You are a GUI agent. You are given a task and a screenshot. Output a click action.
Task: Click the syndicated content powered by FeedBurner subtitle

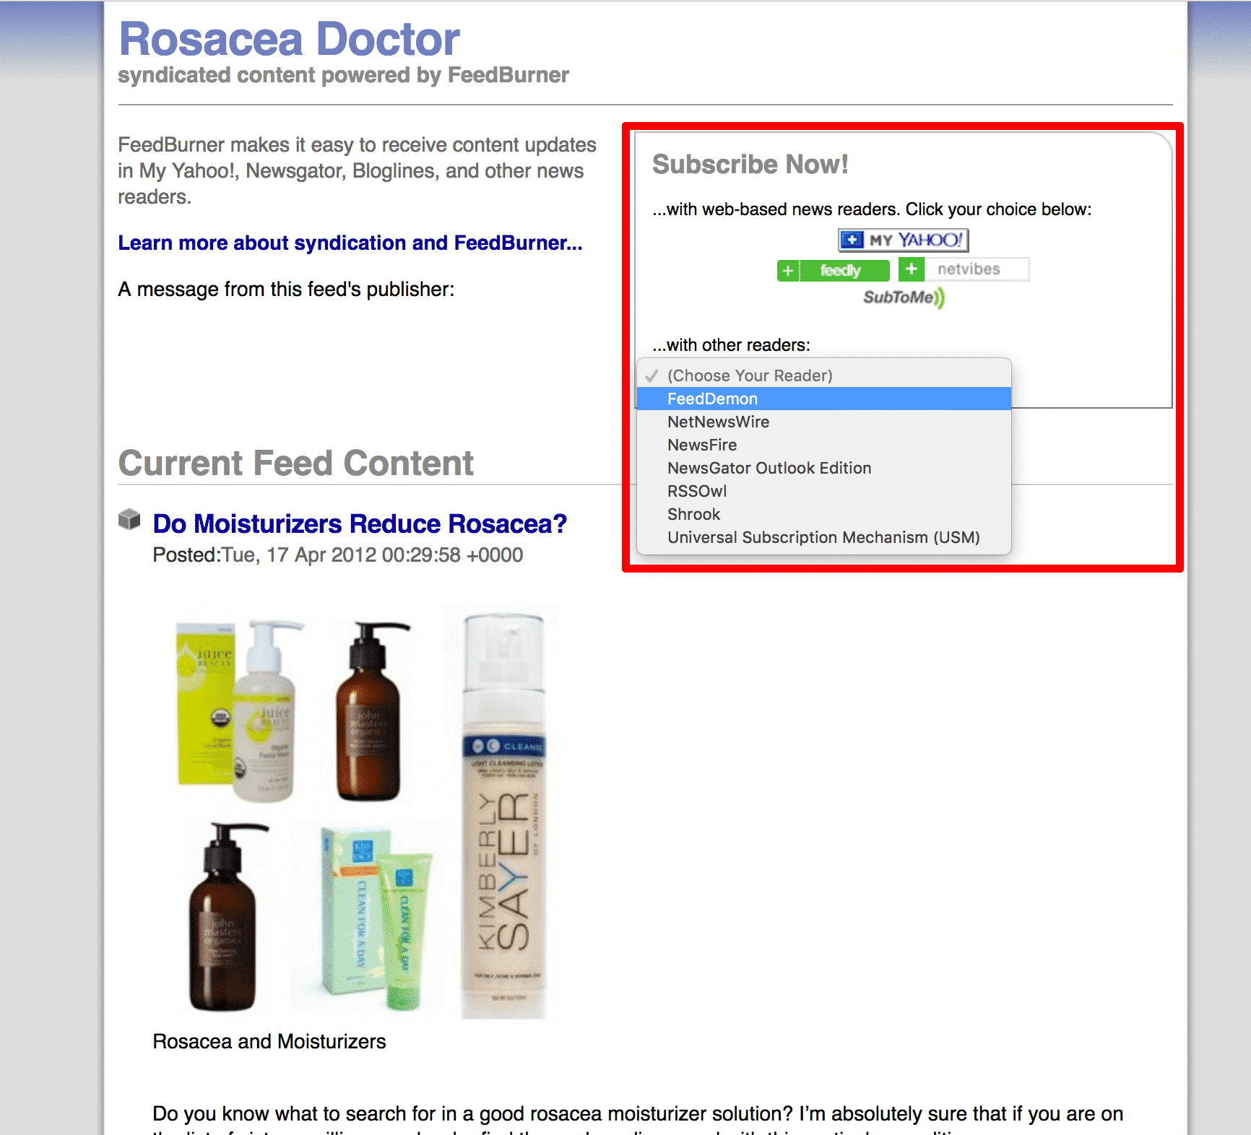pos(343,75)
